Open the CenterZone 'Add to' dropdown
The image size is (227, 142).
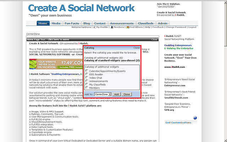(103, 94)
